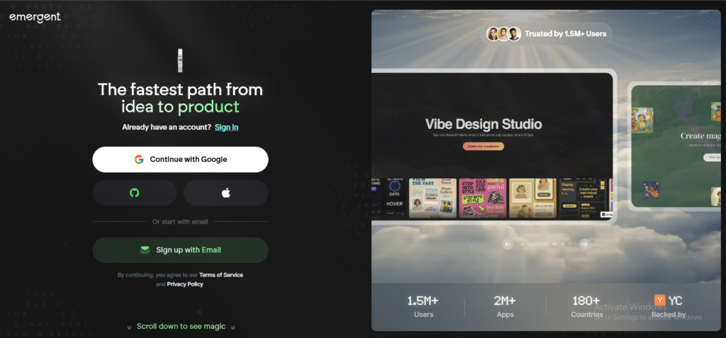Screen dimensions: 726x338
Task: Go to previous carousel slide with left arrow
Action: click(x=508, y=244)
